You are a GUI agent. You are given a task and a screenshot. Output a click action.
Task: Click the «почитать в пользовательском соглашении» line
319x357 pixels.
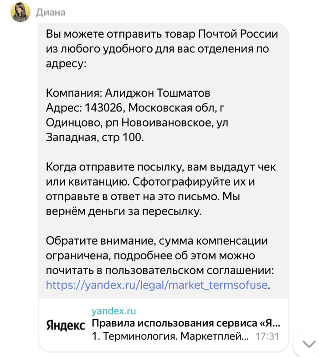160,270
